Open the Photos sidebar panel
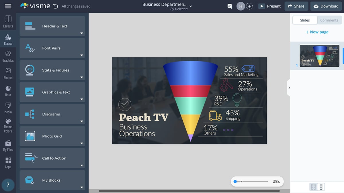Viewport: 344px width, 193px height. [x=8, y=74]
